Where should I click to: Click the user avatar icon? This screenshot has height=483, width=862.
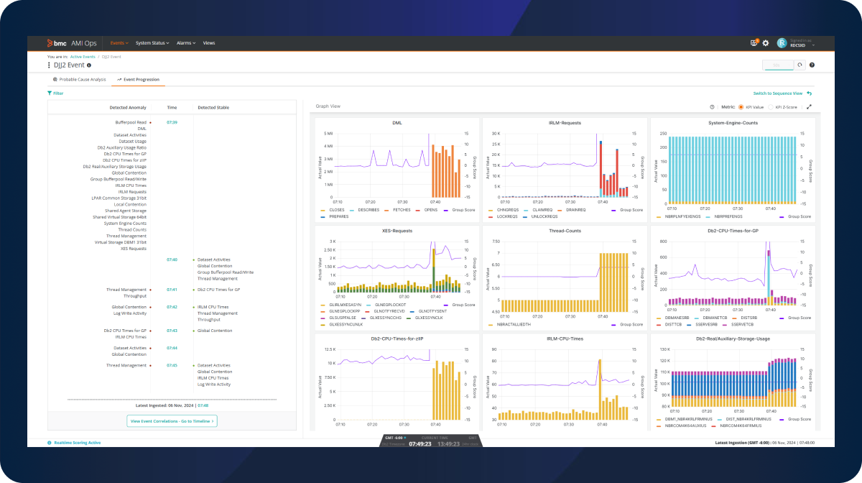(782, 43)
